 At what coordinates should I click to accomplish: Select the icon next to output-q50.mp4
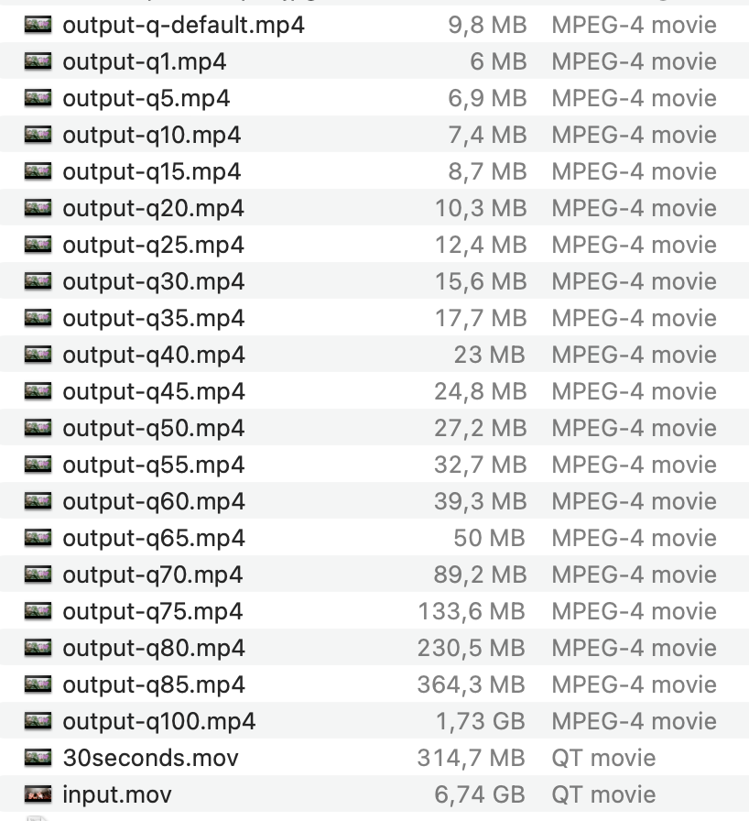tap(38, 428)
